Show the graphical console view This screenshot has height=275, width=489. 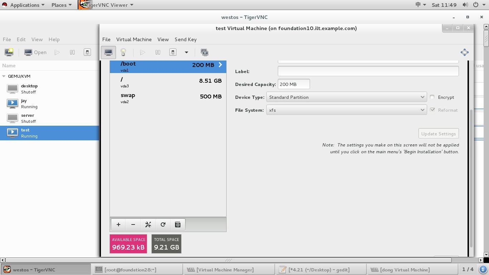coord(108,52)
